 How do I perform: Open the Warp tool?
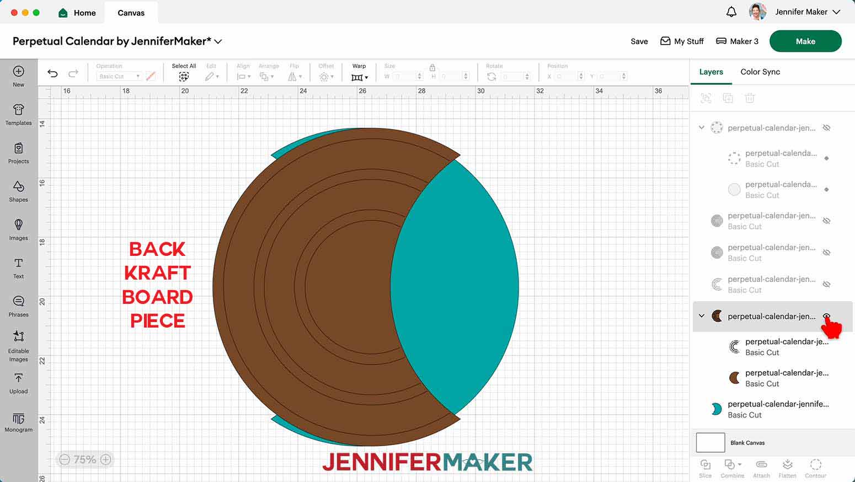coord(359,72)
